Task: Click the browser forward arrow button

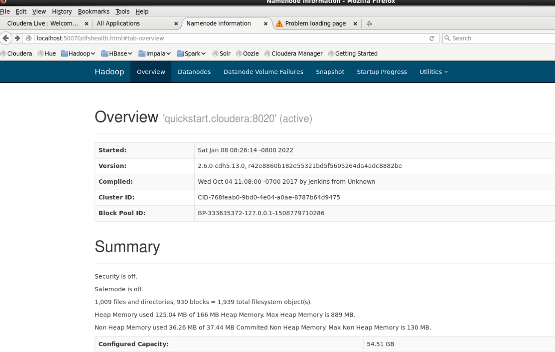Action: coord(17,38)
